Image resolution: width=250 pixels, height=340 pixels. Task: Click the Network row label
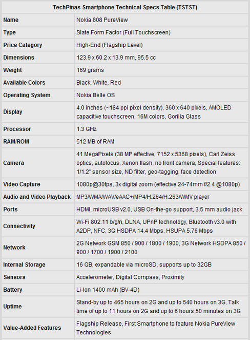click(14, 248)
